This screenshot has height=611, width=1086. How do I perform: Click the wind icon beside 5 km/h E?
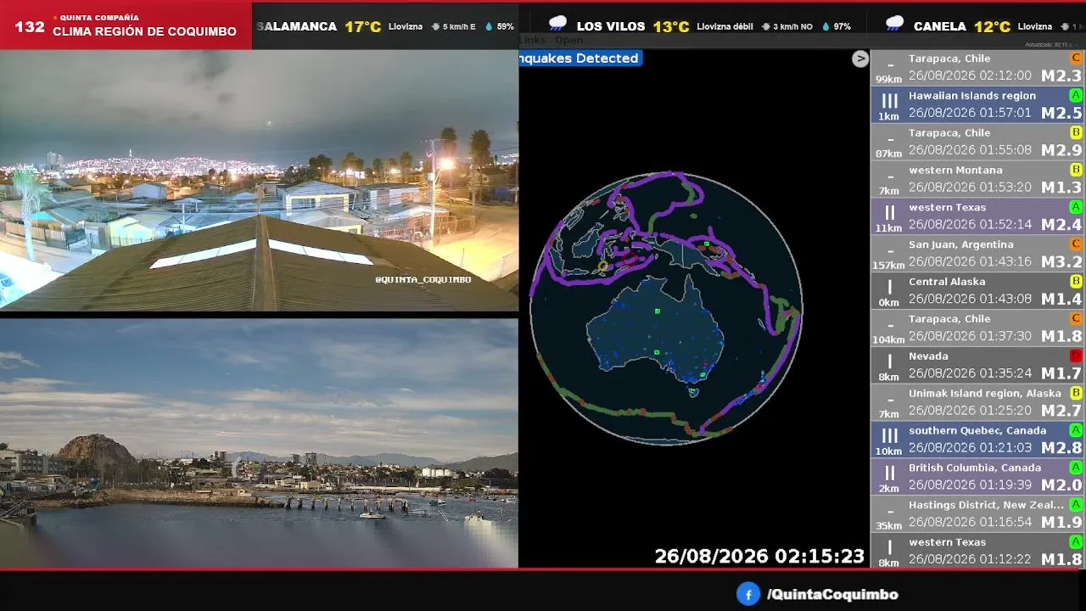click(436, 27)
